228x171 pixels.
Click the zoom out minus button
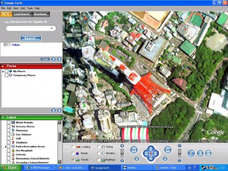point(122,160)
